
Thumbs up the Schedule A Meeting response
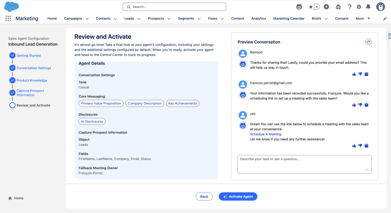(x=354, y=145)
